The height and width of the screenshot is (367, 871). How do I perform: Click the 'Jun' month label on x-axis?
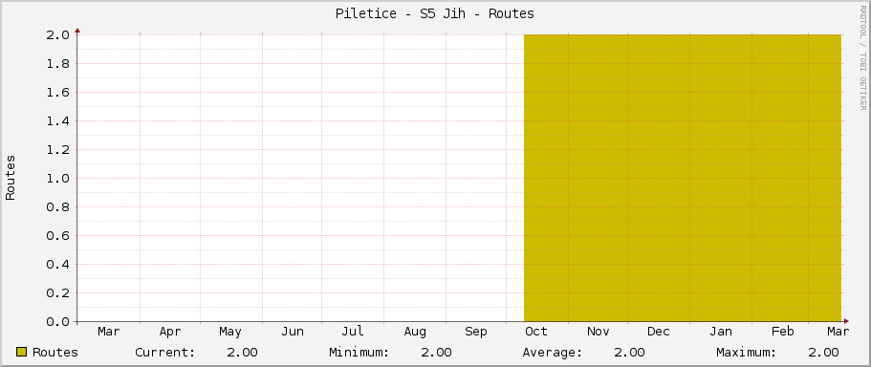pyautogui.click(x=293, y=332)
